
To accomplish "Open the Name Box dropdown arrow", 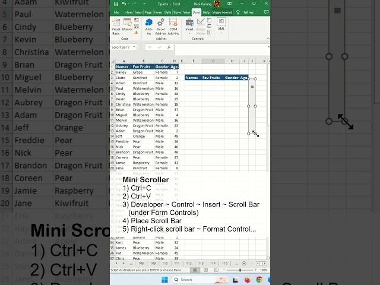I will (x=134, y=47).
